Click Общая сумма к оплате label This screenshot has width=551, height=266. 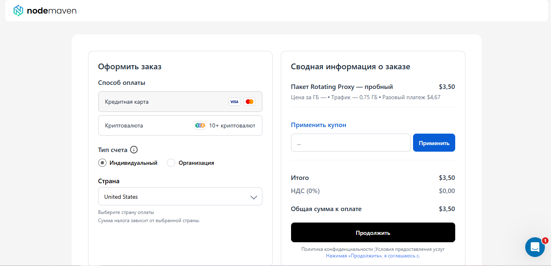tap(326, 209)
